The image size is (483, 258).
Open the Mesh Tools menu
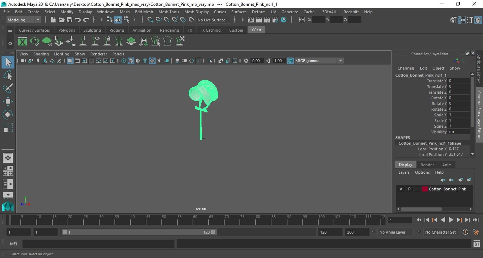[169, 12]
